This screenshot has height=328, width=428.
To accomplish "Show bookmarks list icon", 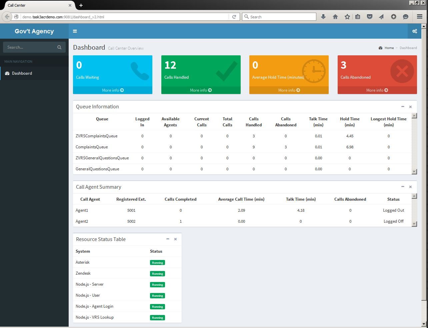I will (x=358, y=17).
